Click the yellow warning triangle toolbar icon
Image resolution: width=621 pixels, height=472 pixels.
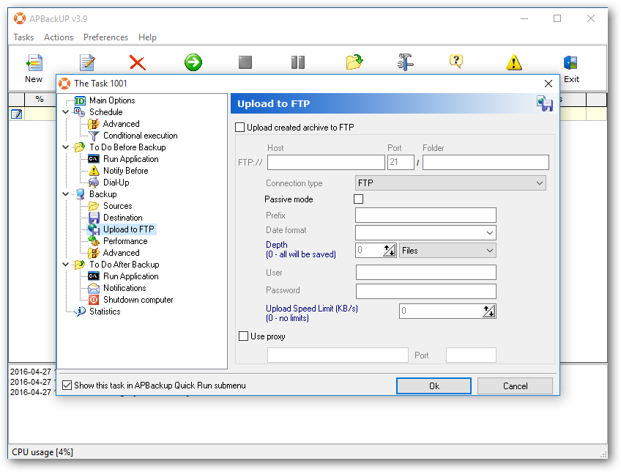pyautogui.click(x=513, y=62)
